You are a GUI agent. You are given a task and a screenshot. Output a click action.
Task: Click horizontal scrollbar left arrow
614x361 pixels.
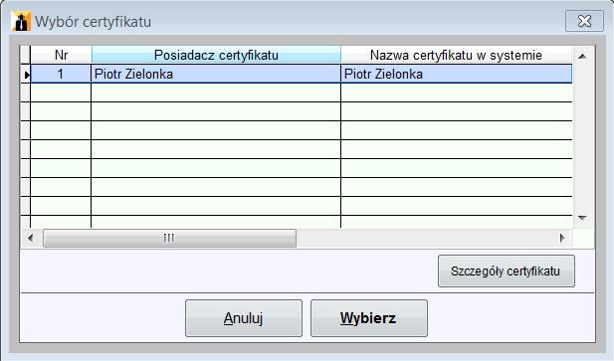[x=30, y=238]
